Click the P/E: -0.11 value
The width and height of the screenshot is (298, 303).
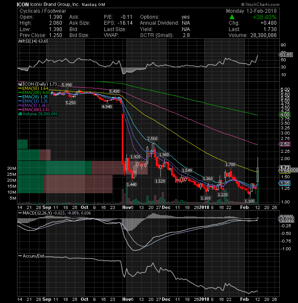pos(118,17)
